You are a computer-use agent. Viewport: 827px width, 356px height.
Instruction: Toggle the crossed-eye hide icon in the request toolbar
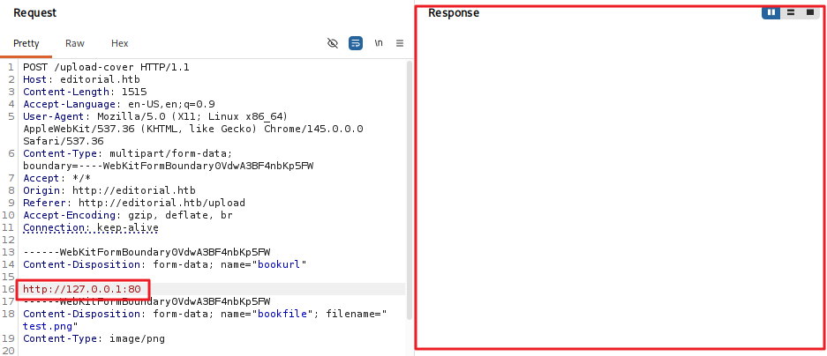[333, 43]
